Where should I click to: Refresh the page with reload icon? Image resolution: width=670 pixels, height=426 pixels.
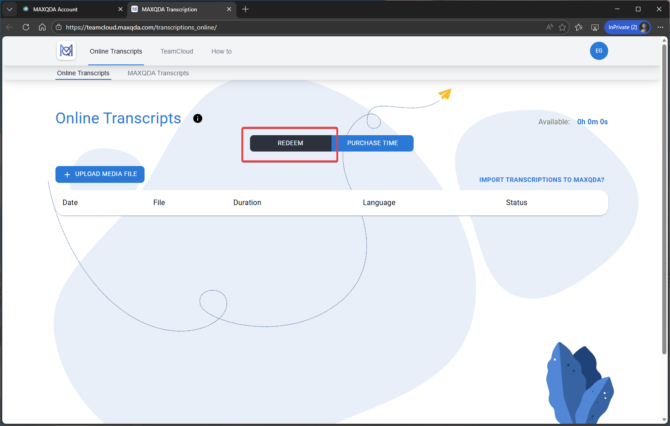[26, 27]
